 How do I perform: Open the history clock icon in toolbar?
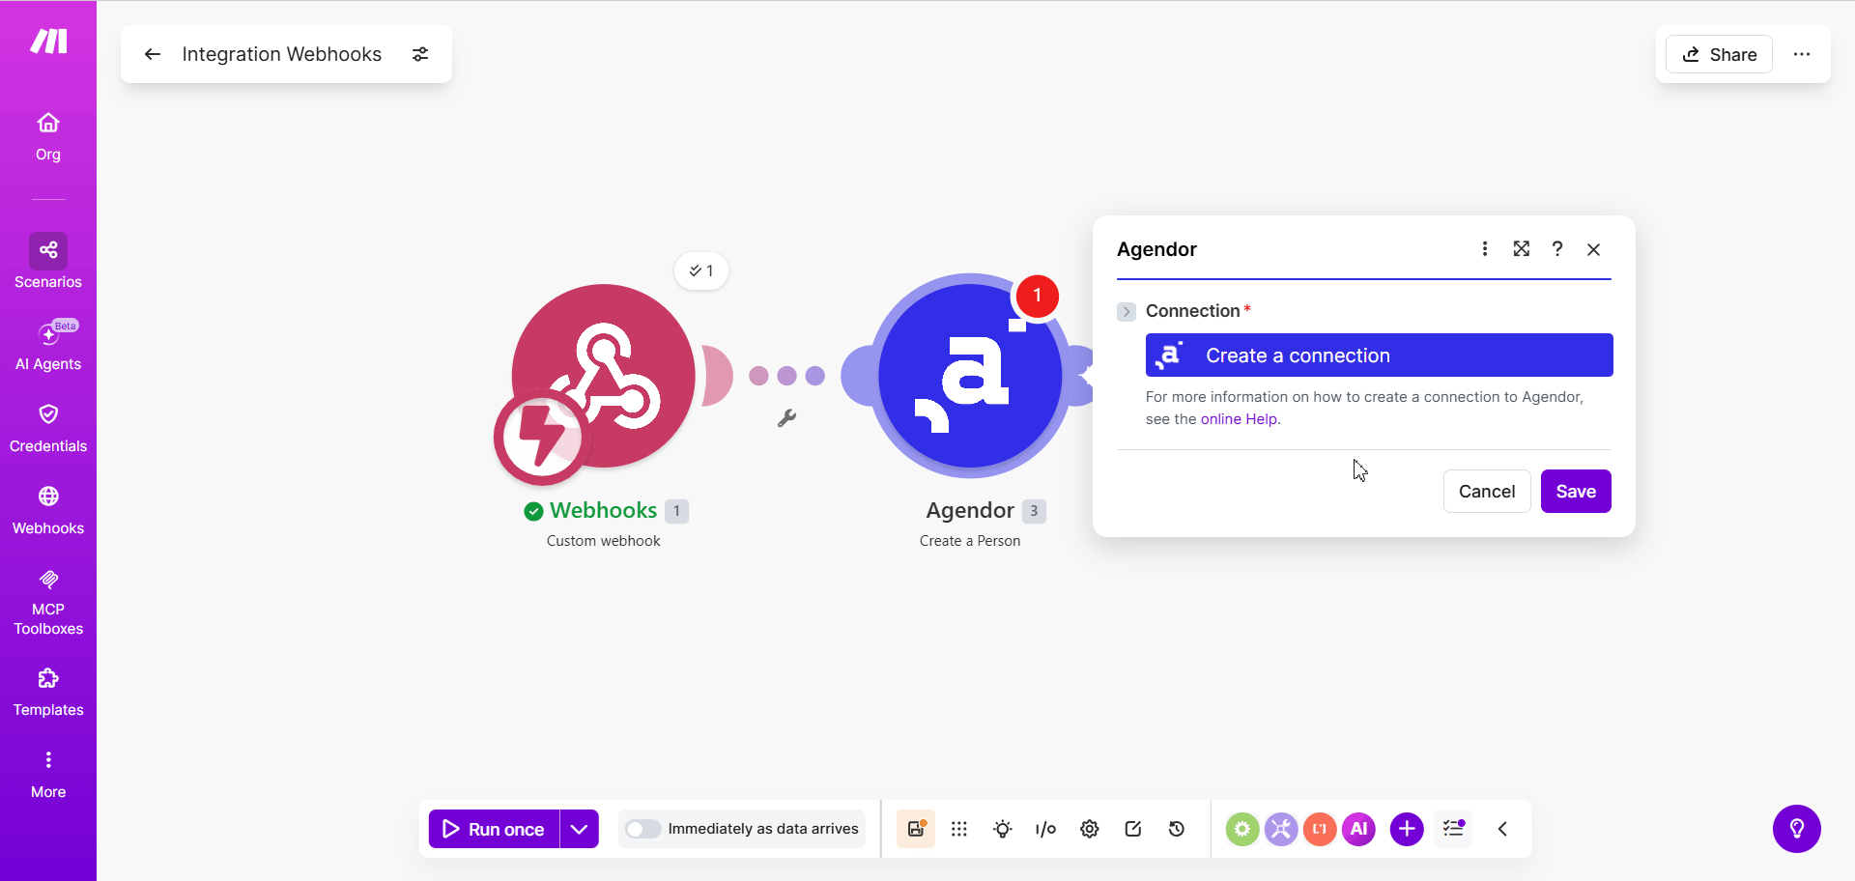coord(1177,829)
